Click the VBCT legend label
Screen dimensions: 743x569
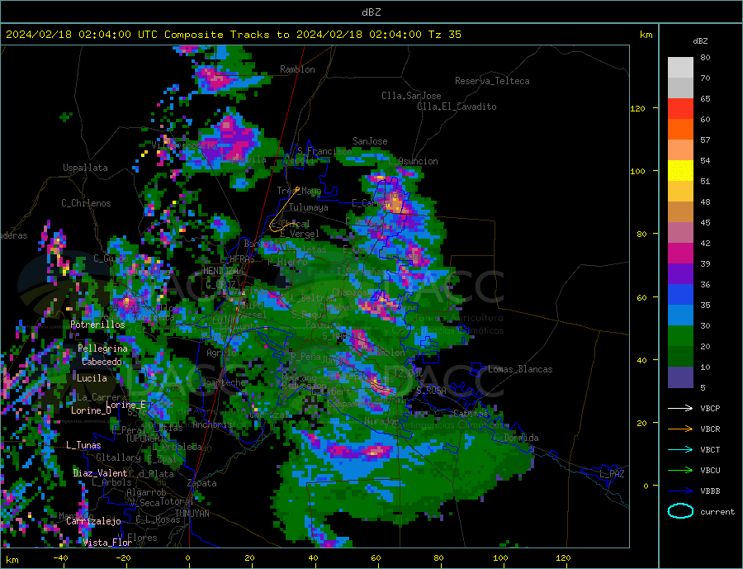pos(710,449)
